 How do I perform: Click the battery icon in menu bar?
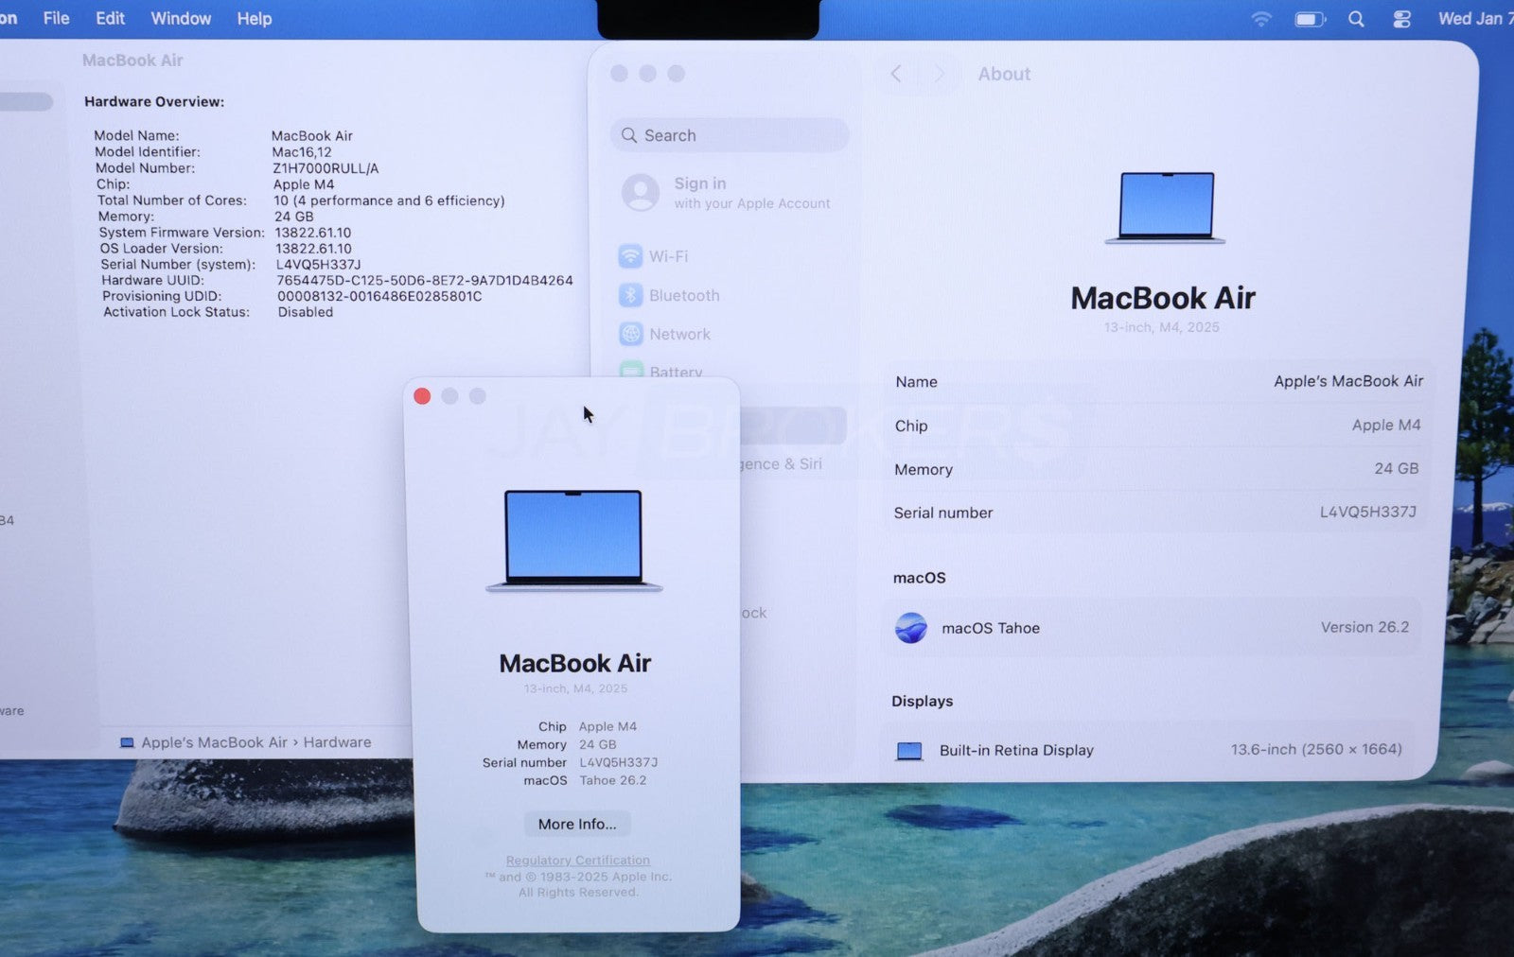click(1310, 19)
